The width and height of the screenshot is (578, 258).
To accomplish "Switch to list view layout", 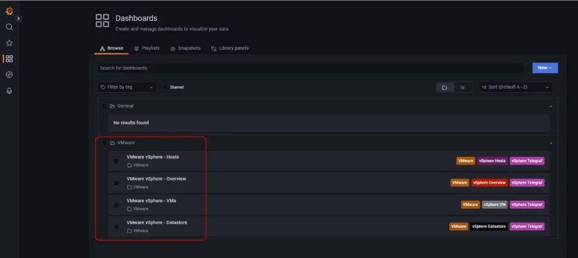I will click(x=462, y=87).
